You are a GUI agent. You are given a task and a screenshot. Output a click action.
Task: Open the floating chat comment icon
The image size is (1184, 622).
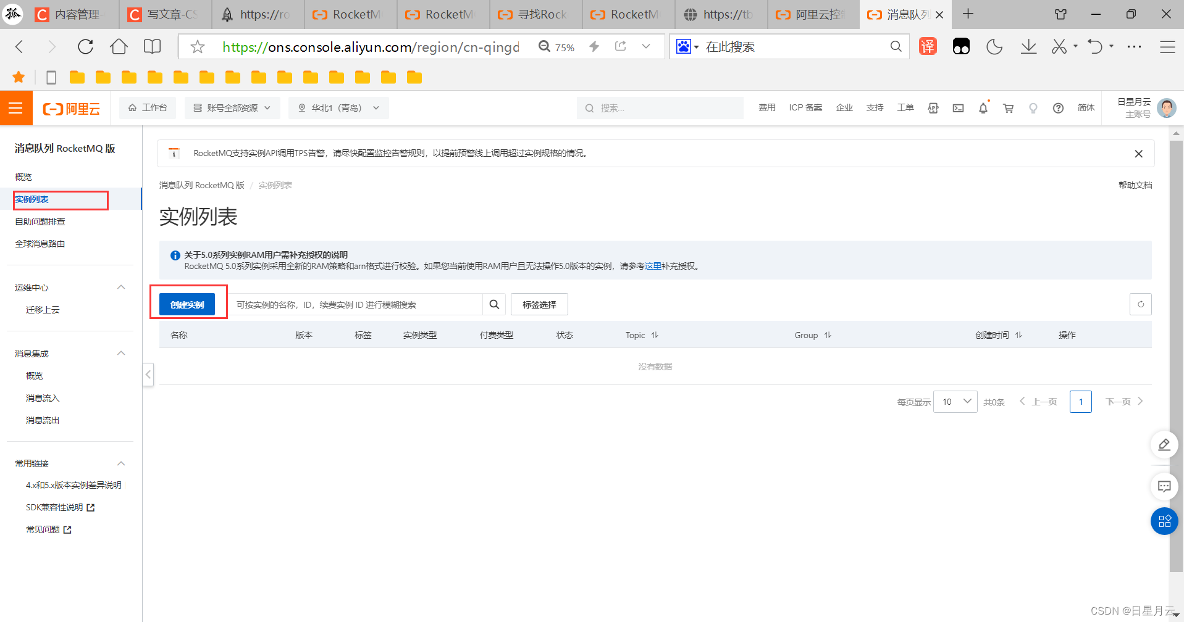click(x=1164, y=486)
